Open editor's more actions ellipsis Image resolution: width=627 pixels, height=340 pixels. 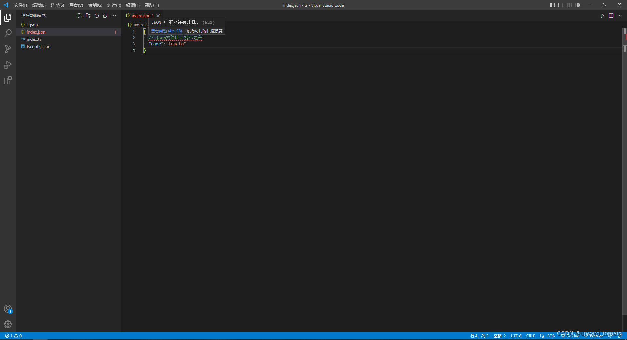click(x=619, y=16)
